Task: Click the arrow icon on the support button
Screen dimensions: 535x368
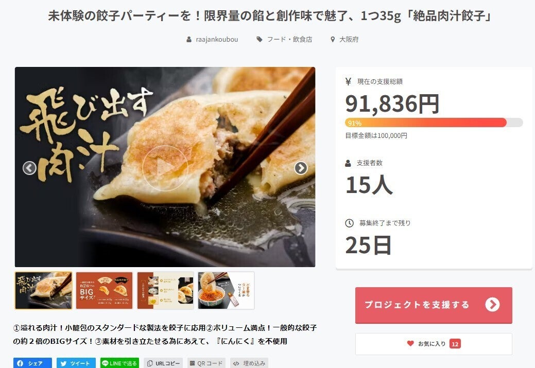Action: point(492,305)
